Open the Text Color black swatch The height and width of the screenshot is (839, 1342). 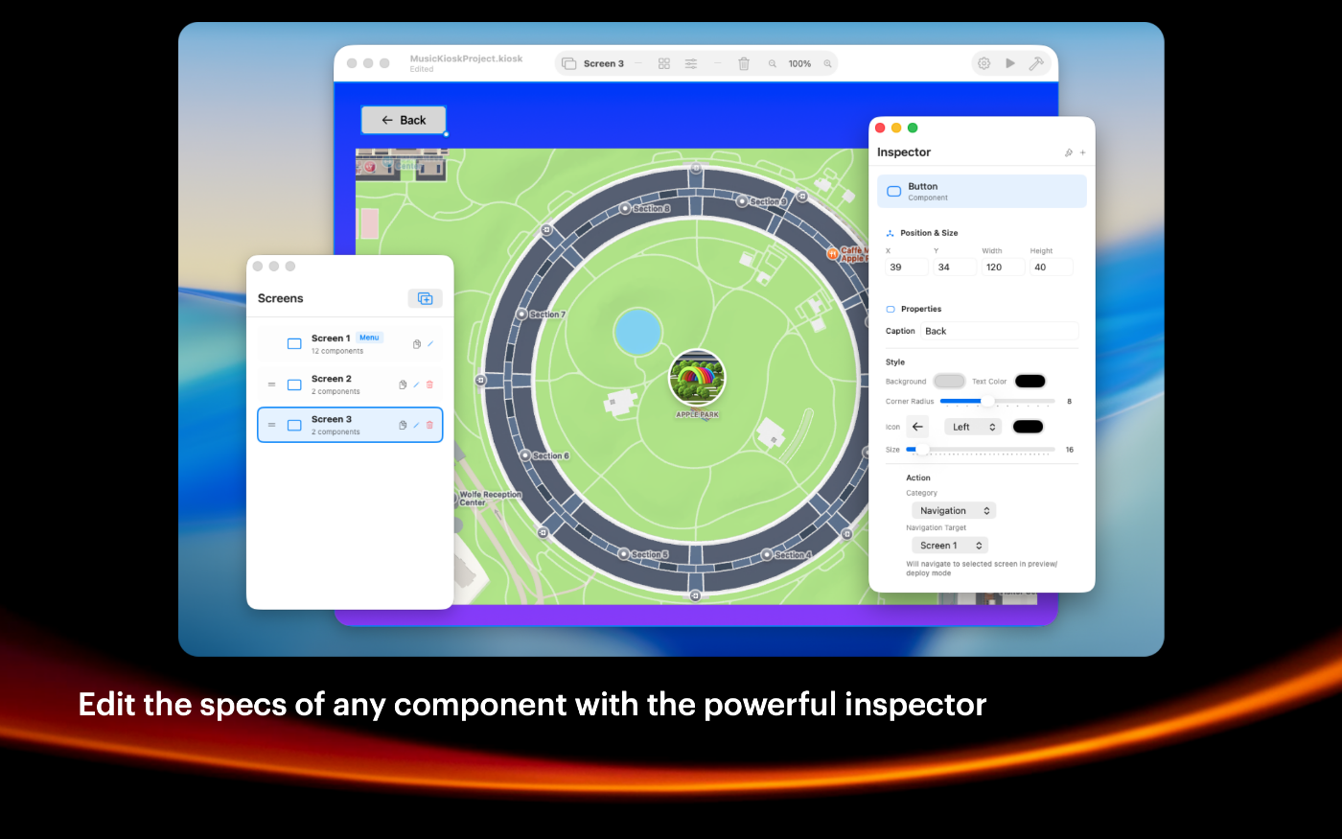click(x=1030, y=381)
